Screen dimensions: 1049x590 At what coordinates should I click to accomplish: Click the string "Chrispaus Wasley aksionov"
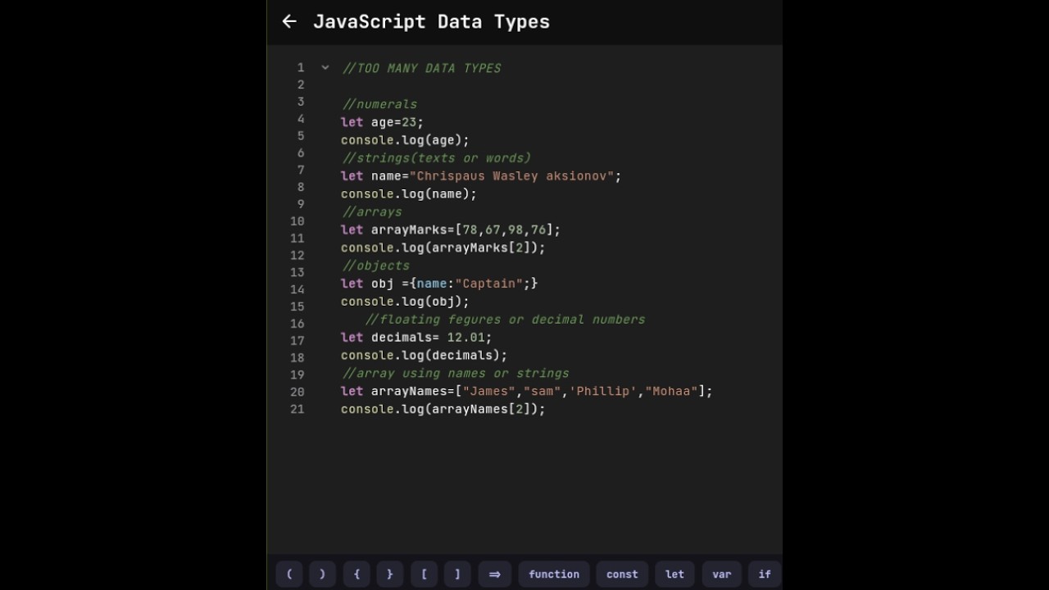pos(511,176)
